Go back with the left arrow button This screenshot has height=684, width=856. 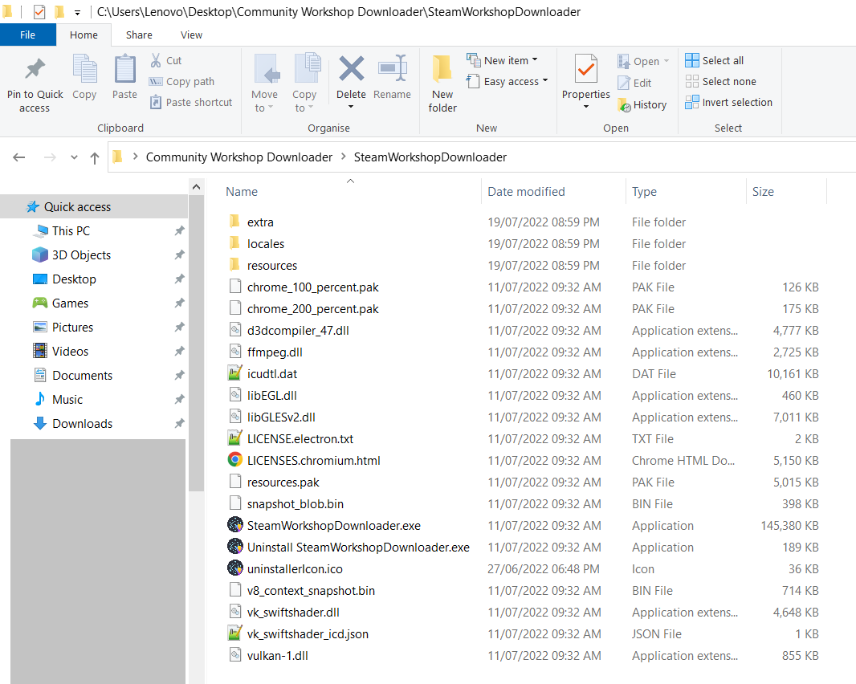19,157
